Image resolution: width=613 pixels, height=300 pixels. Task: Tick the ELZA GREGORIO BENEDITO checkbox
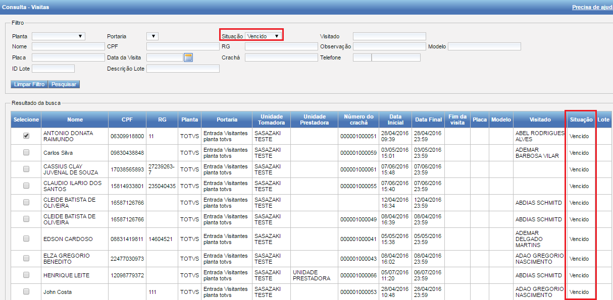26,258
